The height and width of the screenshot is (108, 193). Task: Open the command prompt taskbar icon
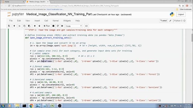point(24,106)
